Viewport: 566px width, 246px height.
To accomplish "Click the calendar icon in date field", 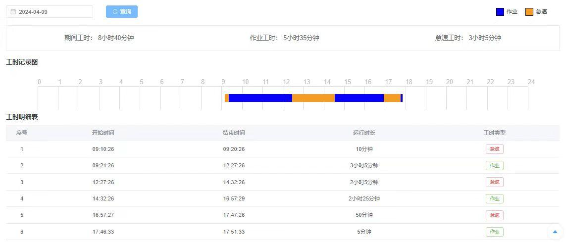I will [13, 12].
